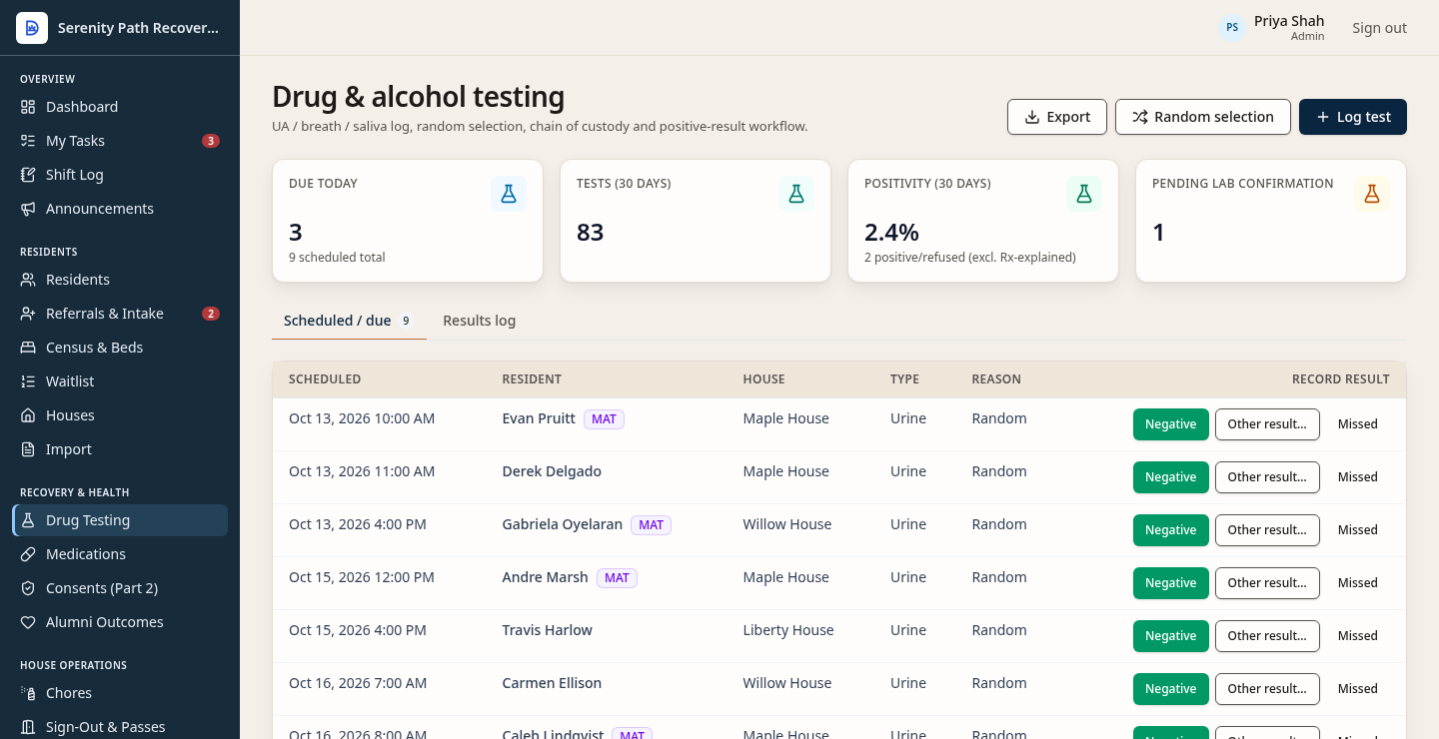Click the Consents shield icon
The width and height of the screenshot is (1439, 739).
pyautogui.click(x=28, y=588)
